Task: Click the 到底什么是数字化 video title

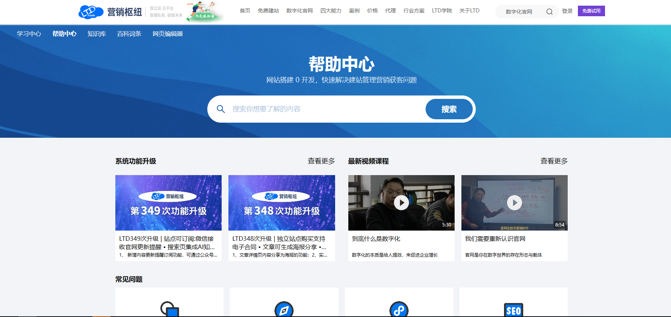Action: (x=376, y=239)
